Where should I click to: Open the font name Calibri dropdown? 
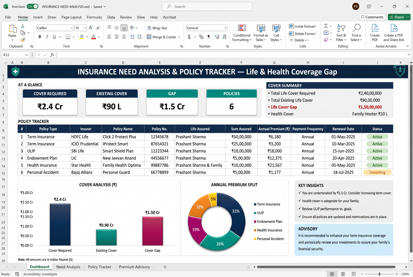(x=72, y=28)
